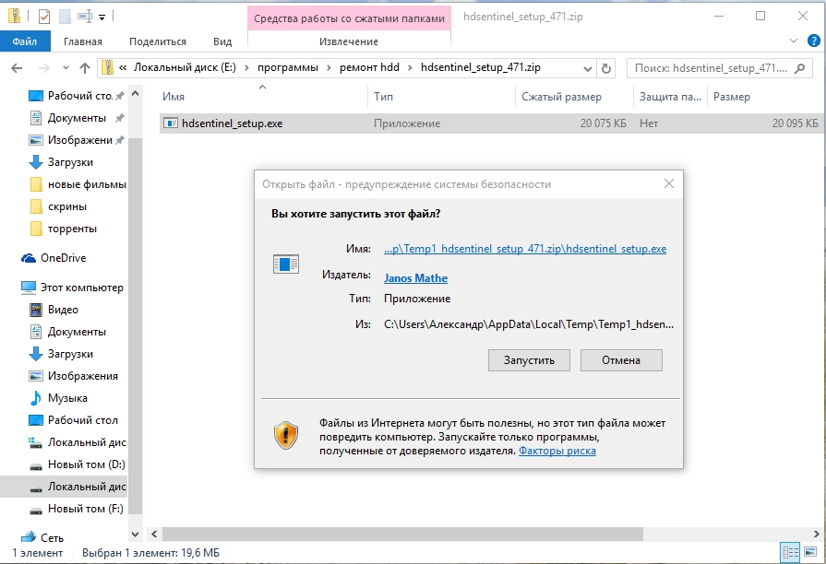The width and height of the screenshot is (826, 564).
Task: Select the hdsentinel_setup.exe file
Action: point(232,123)
